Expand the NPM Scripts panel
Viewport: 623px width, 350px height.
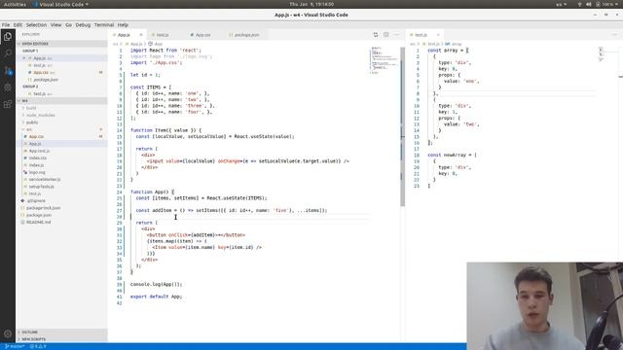(x=61, y=339)
